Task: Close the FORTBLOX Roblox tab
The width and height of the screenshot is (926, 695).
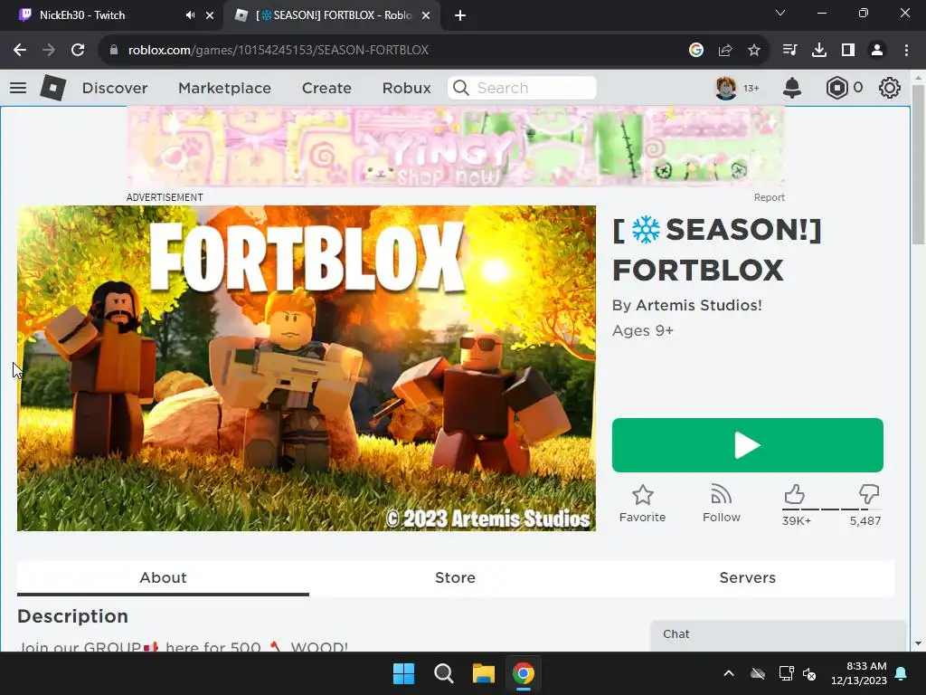Action: [x=426, y=15]
